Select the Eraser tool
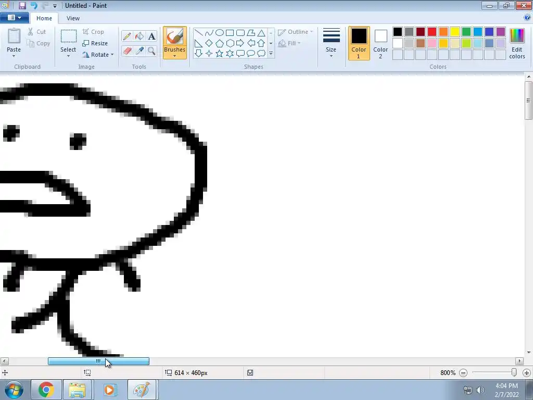The image size is (533, 400). coord(127,51)
